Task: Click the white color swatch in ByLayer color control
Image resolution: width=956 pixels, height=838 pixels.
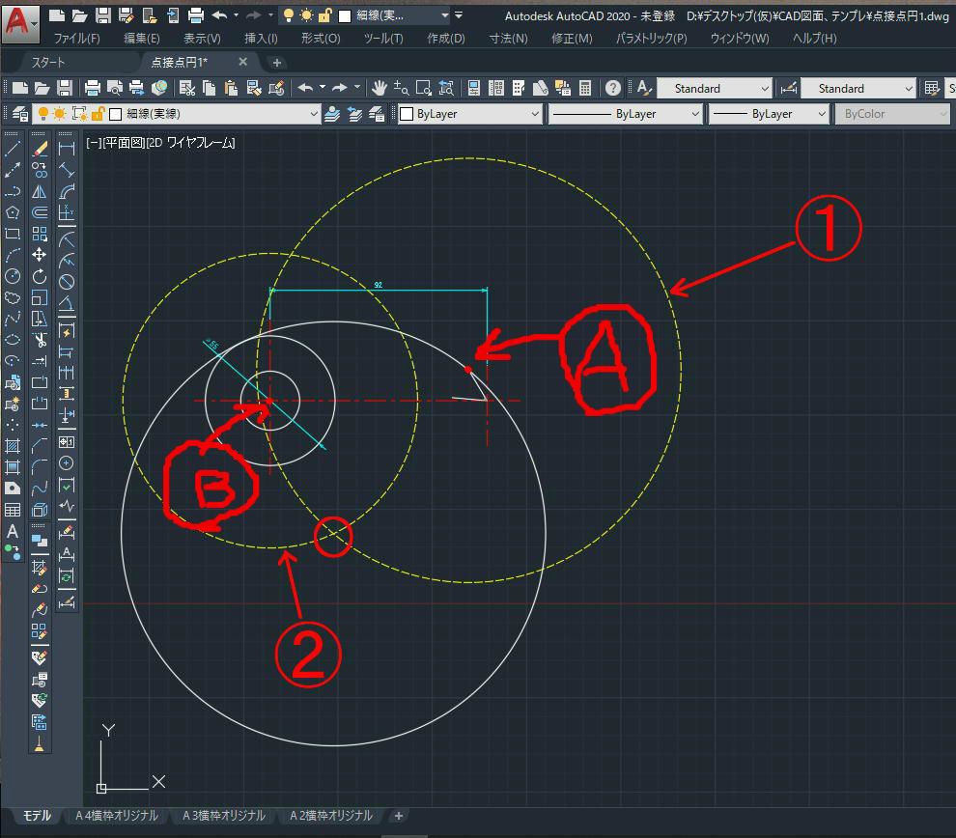Action: coord(406,114)
